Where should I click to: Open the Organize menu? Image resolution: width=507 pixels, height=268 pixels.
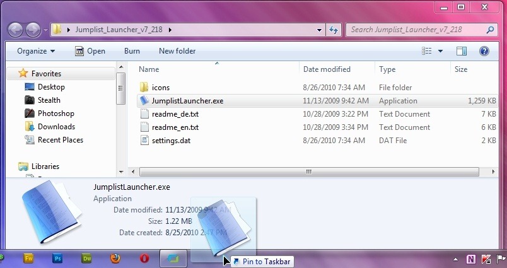(36, 51)
